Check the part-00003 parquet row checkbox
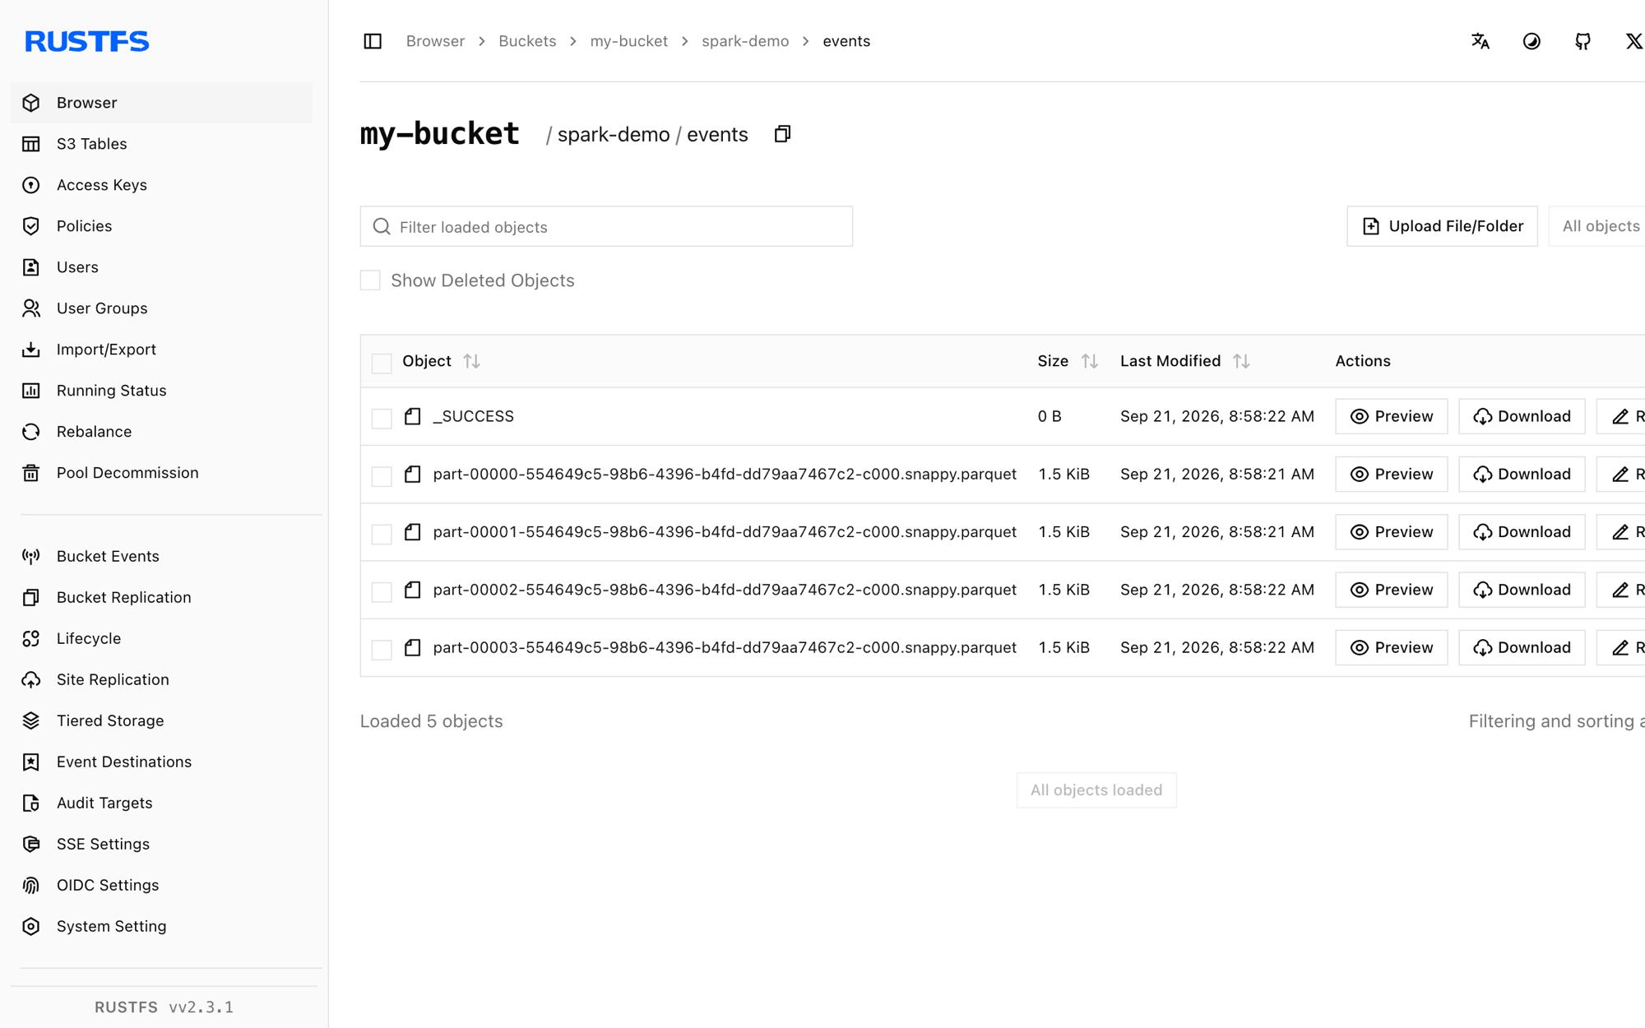1645x1028 pixels. [x=382, y=649]
